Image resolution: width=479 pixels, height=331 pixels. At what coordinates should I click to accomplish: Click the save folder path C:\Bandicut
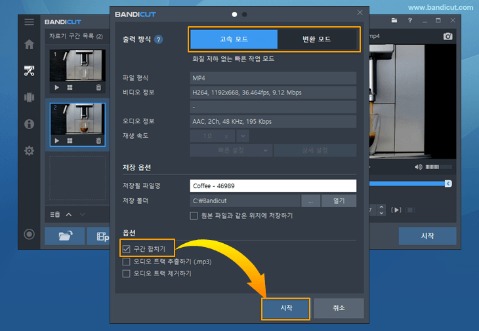tap(245, 201)
